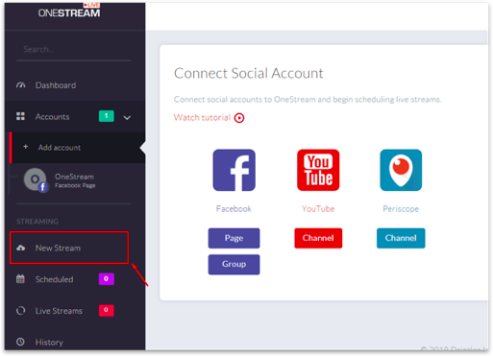Click the History clock icon
The height and width of the screenshot is (356, 493).
pyautogui.click(x=20, y=342)
